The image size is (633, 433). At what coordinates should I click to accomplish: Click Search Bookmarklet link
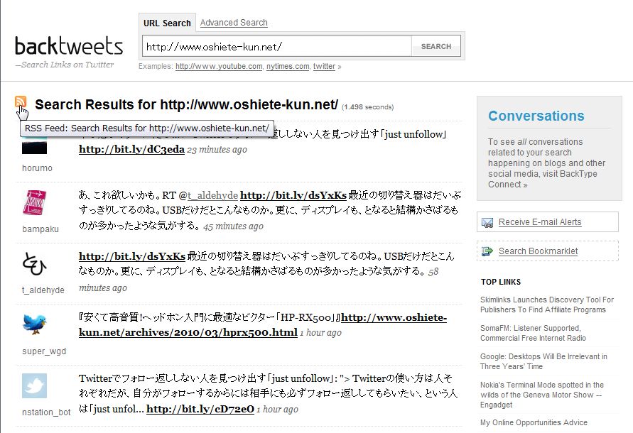[538, 251]
